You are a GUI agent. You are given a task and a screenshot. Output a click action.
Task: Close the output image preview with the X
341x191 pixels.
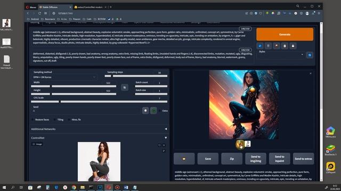coord(311,73)
